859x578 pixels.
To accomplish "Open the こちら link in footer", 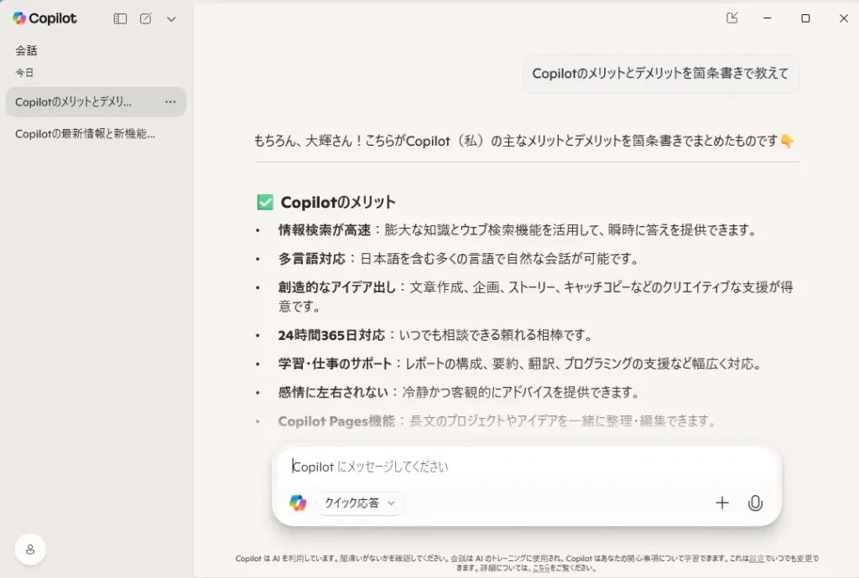I will coord(541,568).
